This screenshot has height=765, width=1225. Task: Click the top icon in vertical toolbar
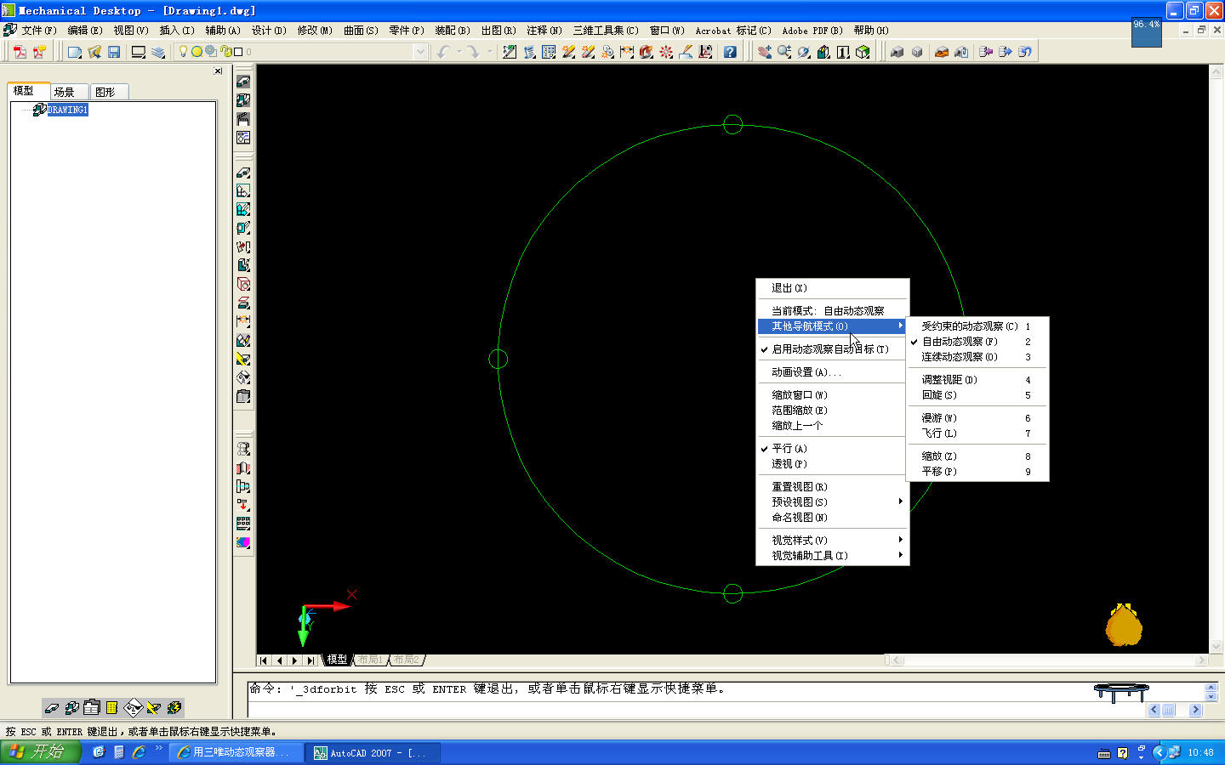243,82
